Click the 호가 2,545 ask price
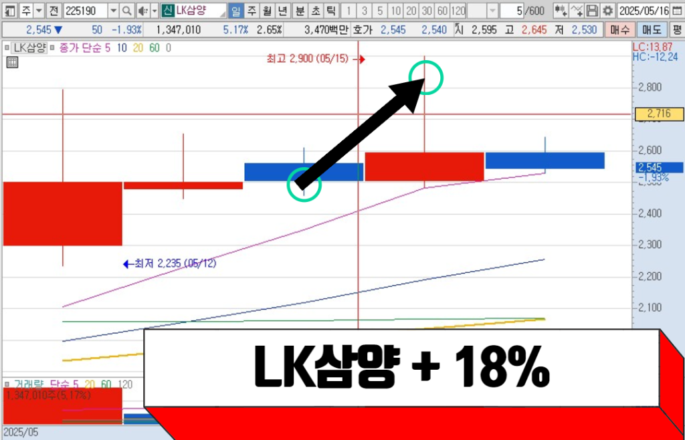The height and width of the screenshot is (440, 685). click(x=393, y=30)
